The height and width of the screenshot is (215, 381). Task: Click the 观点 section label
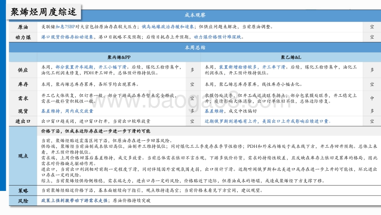(x=23, y=156)
